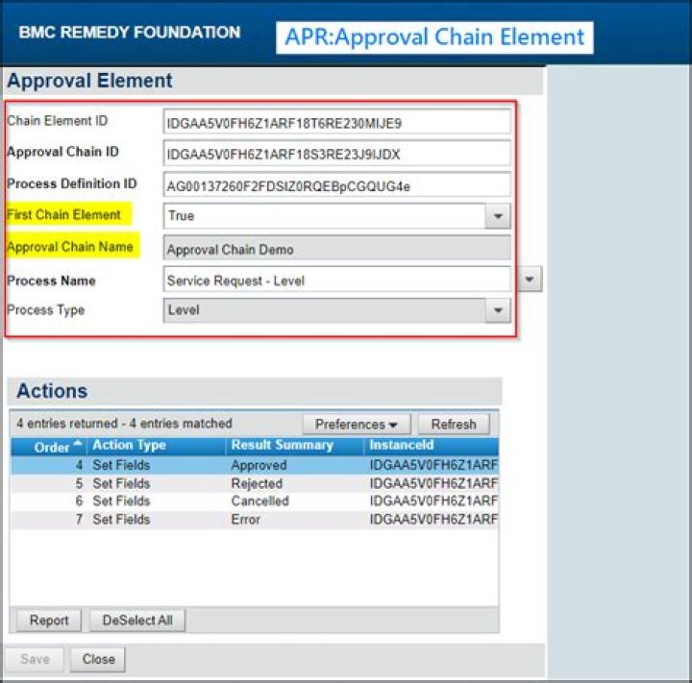Open the First Chain Element dropdown arrow

(498, 216)
